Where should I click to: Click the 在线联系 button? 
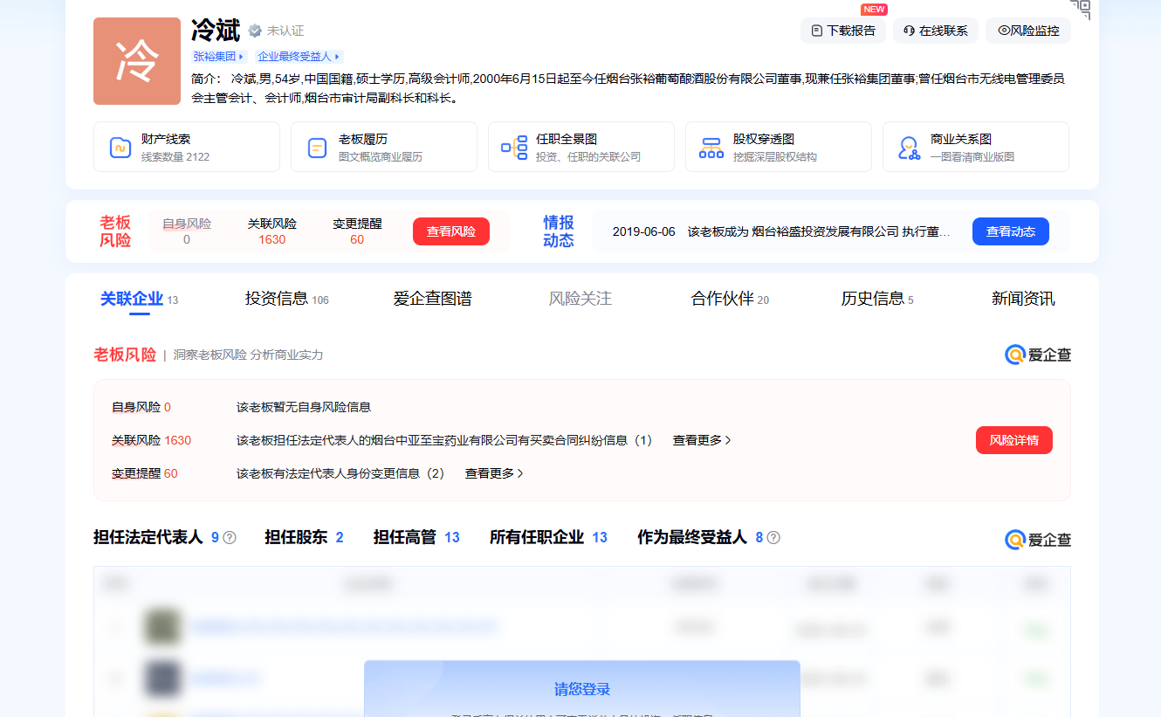(x=936, y=31)
